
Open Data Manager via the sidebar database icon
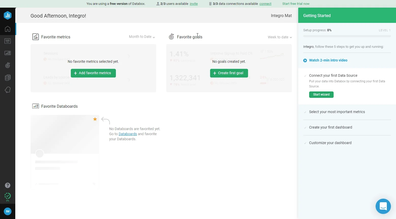point(8,77)
